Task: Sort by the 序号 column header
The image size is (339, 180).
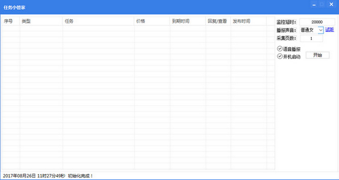Action: point(11,21)
